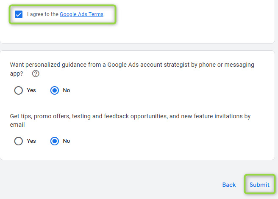The height and width of the screenshot is (199, 278).
Task: Click the 'I agree to the' label text
Action: click(42, 14)
